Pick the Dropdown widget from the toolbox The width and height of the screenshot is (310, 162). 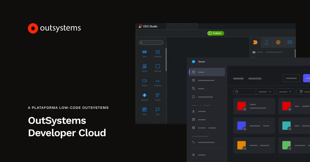click(x=144, y=81)
